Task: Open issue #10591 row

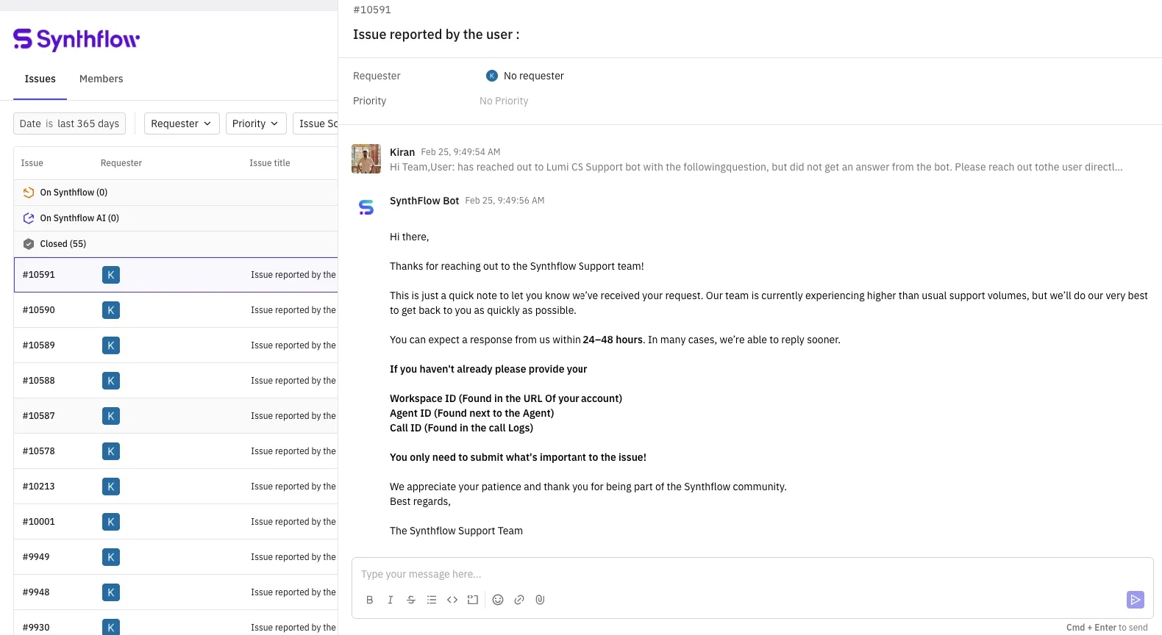Action: coord(176,275)
